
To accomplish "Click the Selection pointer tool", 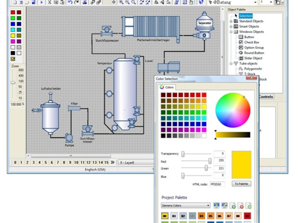I will click(246, 16).
